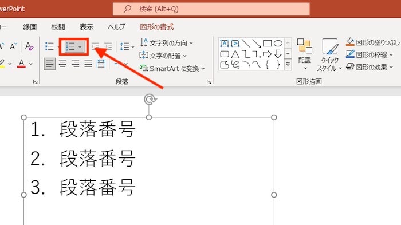Move the shapes gallery down one row
The image size is (401, 225).
[288, 54]
